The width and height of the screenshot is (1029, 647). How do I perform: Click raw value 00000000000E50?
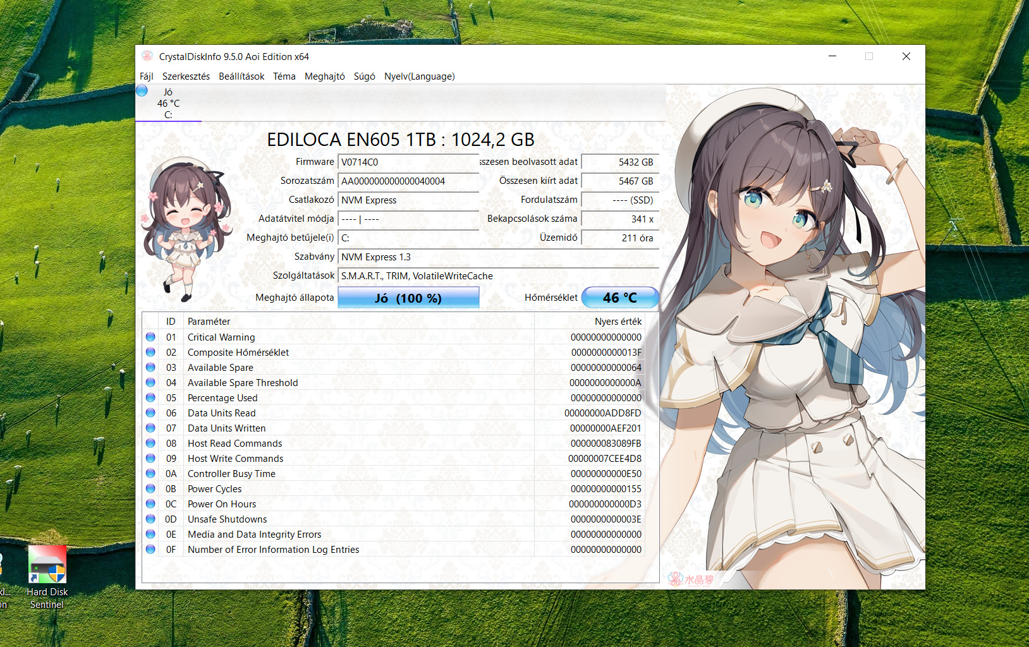tap(606, 474)
